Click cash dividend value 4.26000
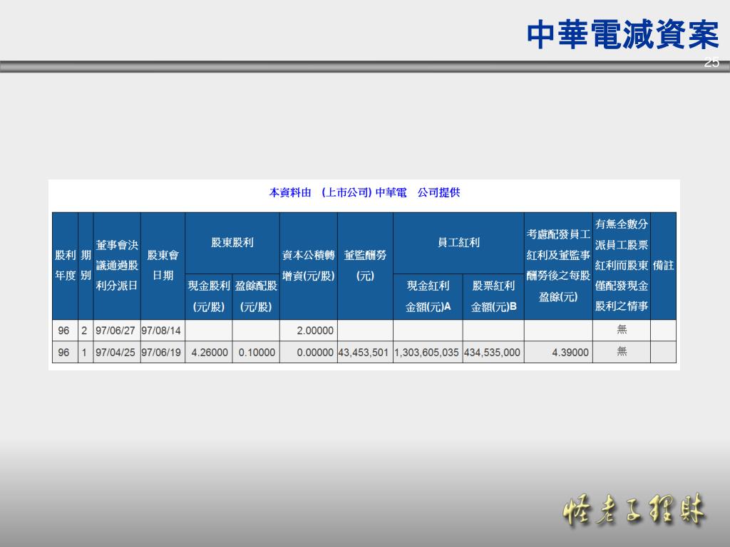730x547 pixels. 210,353
